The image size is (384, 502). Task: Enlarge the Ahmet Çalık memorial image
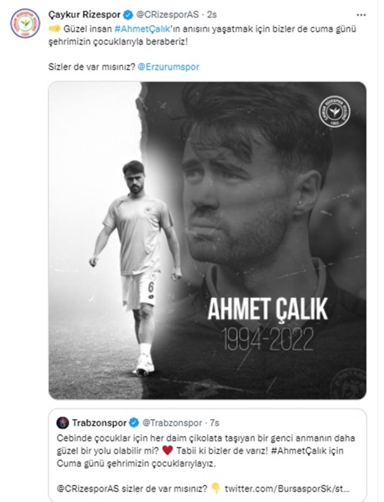point(207,240)
